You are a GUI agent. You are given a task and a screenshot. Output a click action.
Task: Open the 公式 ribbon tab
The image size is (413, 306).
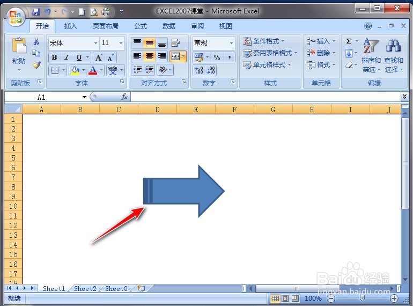pyautogui.click(x=141, y=26)
